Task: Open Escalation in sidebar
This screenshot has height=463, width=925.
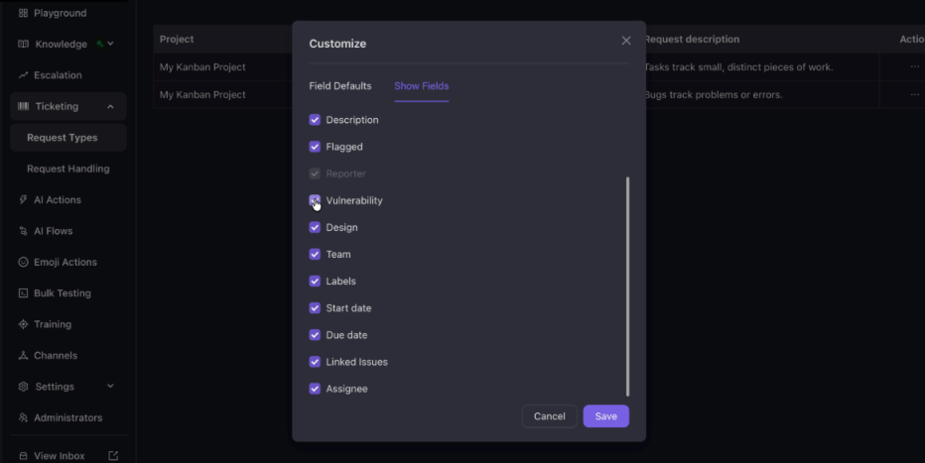Action: pos(58,75)
